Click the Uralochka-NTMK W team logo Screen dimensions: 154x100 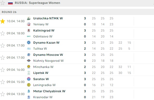pyautogui.click(x=29, y=18)
